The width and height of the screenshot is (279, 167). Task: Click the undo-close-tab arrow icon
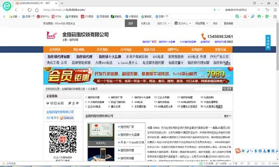267,10
